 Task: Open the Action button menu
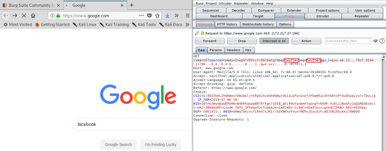[306, 41]
